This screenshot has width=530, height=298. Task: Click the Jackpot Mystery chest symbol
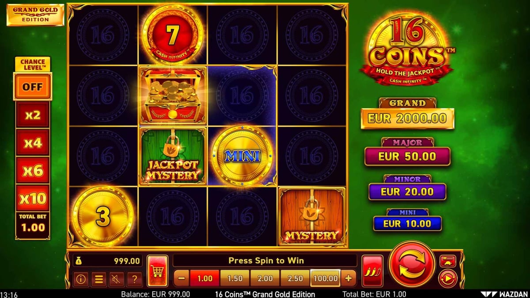[173, 156]
